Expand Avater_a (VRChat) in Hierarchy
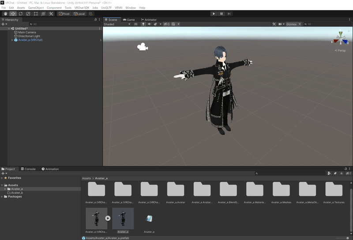The height and width of the screenshot is (240, 353). (x=12, y=40)
